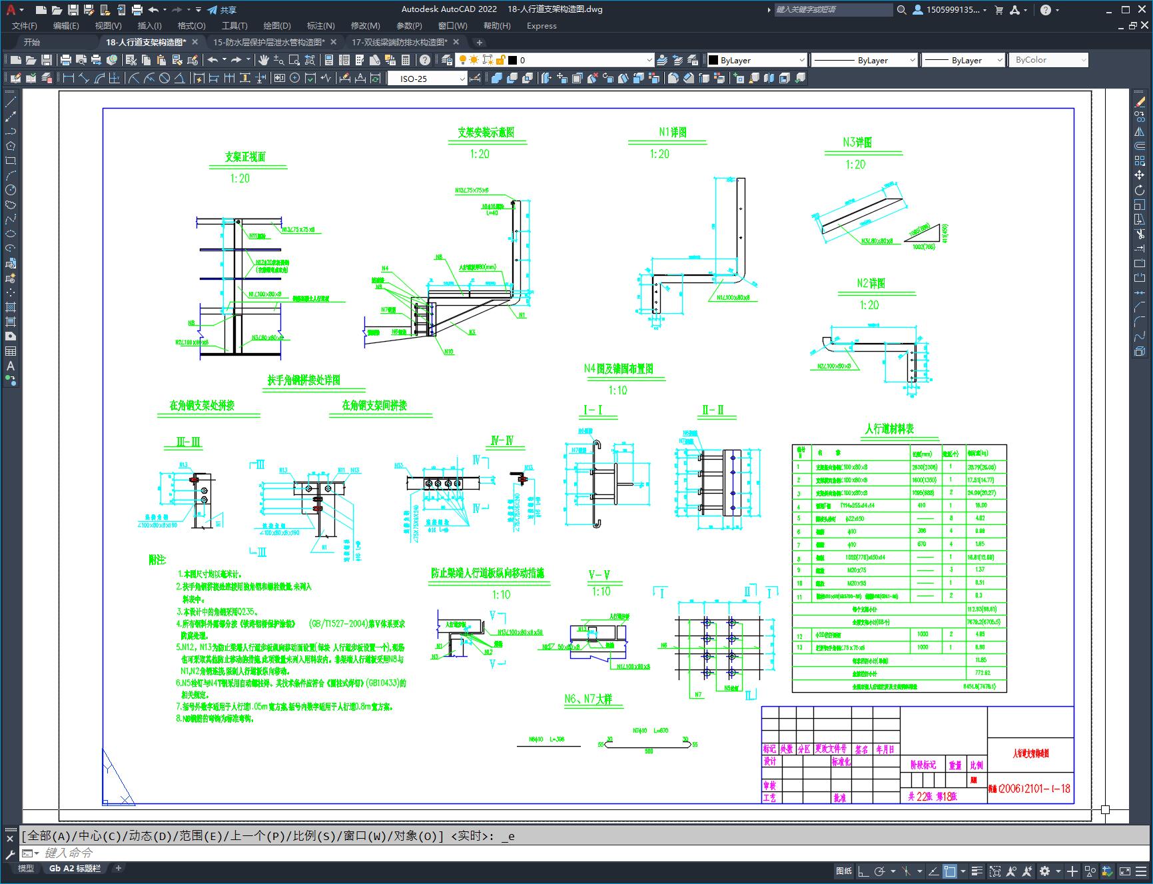Click the keyword search box in title bar
Screen dimensions: 1153x884
point(833,9)
